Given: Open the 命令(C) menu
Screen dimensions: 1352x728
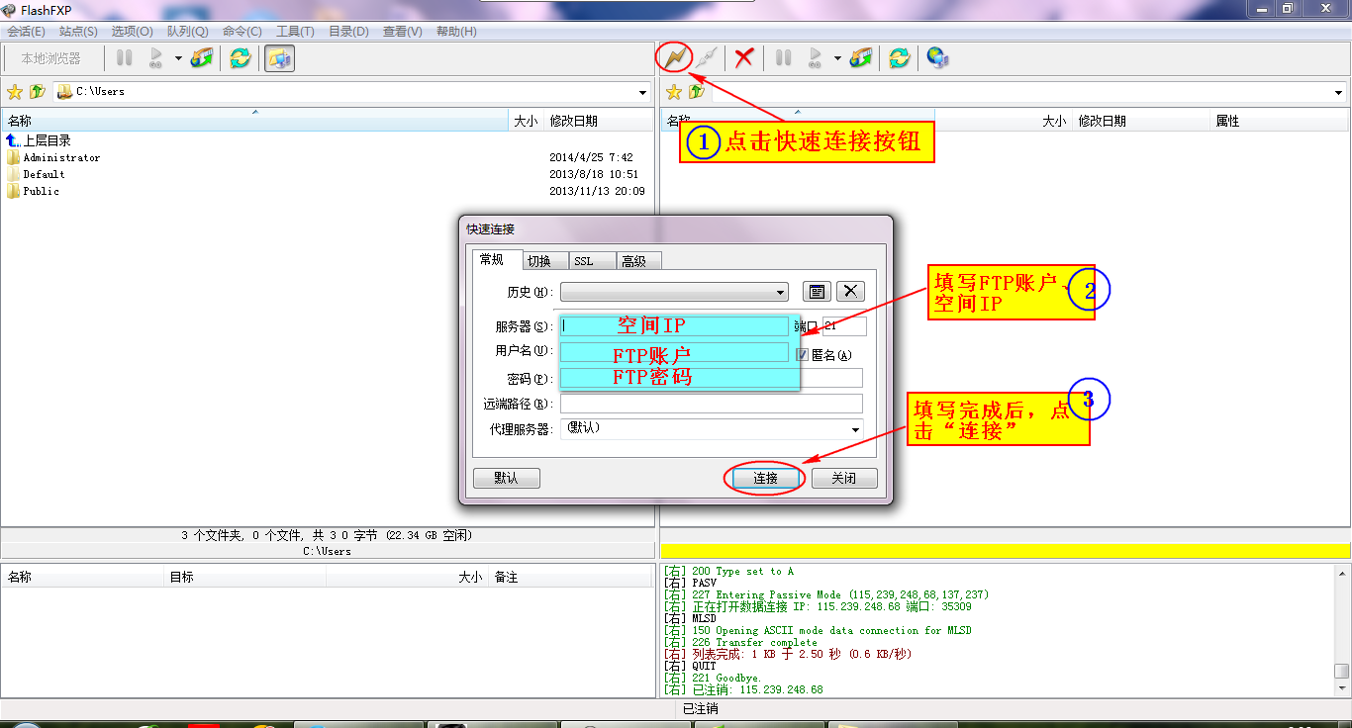Looking at the screenshot, I should coord(242,32).
